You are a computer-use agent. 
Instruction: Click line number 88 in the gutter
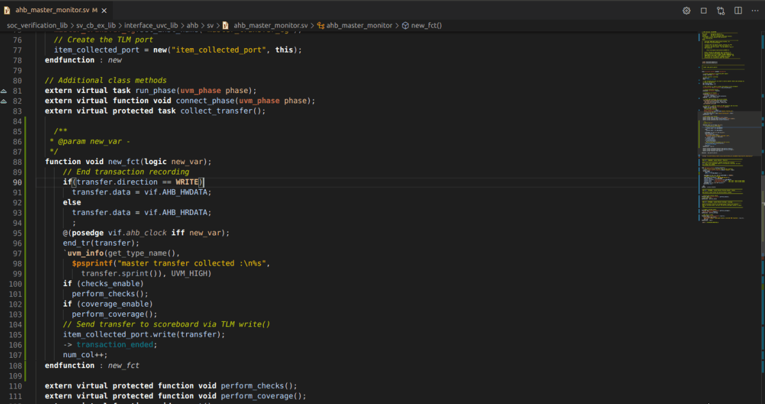pyautogui.click(x=17, y=162)
